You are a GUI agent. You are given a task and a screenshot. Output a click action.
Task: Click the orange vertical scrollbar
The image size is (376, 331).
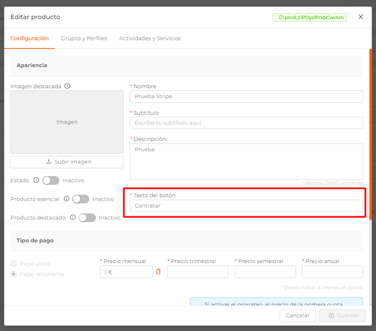coord(370,135)
